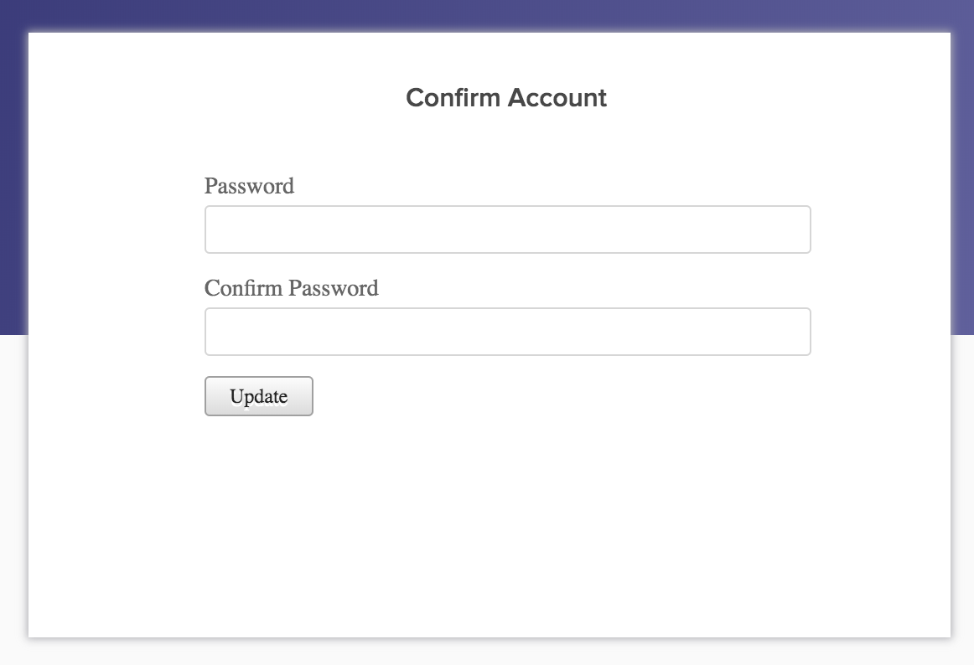Select the second password text box
Viewport: 974px width, 665px height.
507,332
